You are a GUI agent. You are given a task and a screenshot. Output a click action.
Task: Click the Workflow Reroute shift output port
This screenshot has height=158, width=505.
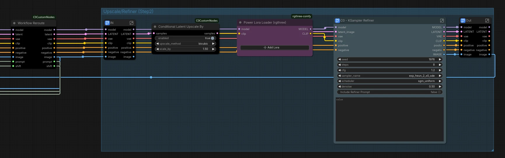54,66
